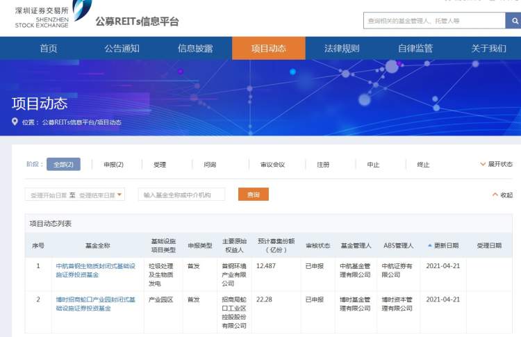This screenshot has height=337, width=521.
Task: Open the 关于我们 navigation tab
Action: pos(489,49)
